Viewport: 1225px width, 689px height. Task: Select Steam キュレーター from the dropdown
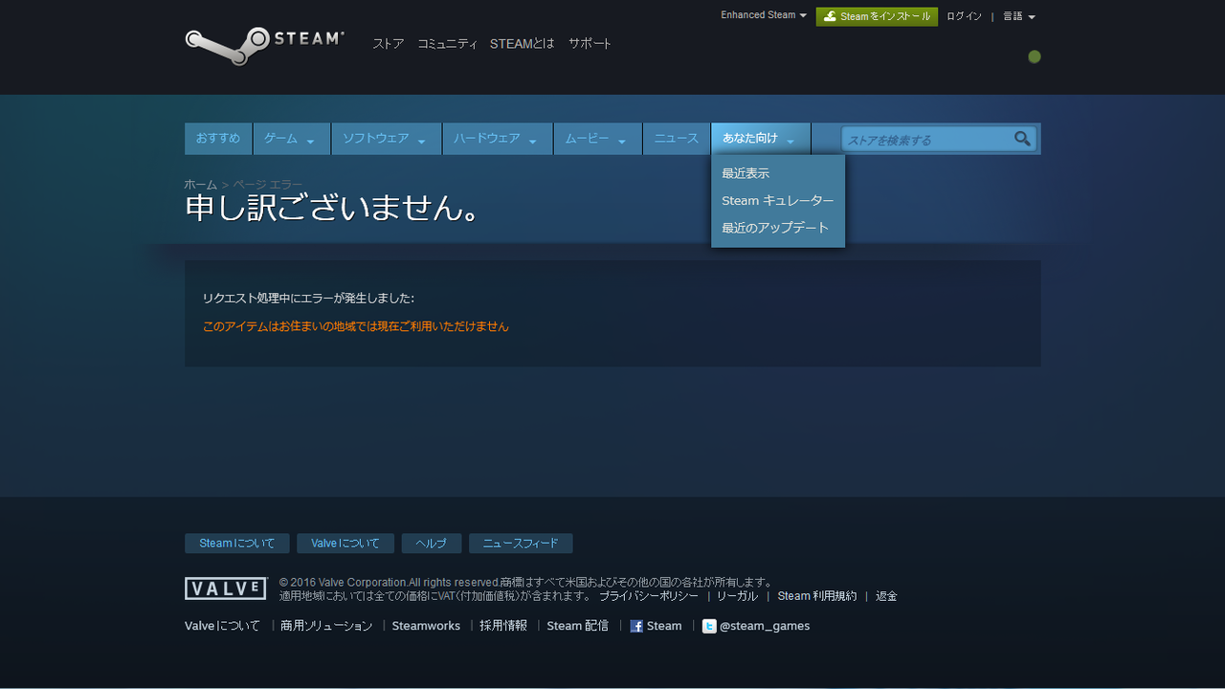click(778, 201)
